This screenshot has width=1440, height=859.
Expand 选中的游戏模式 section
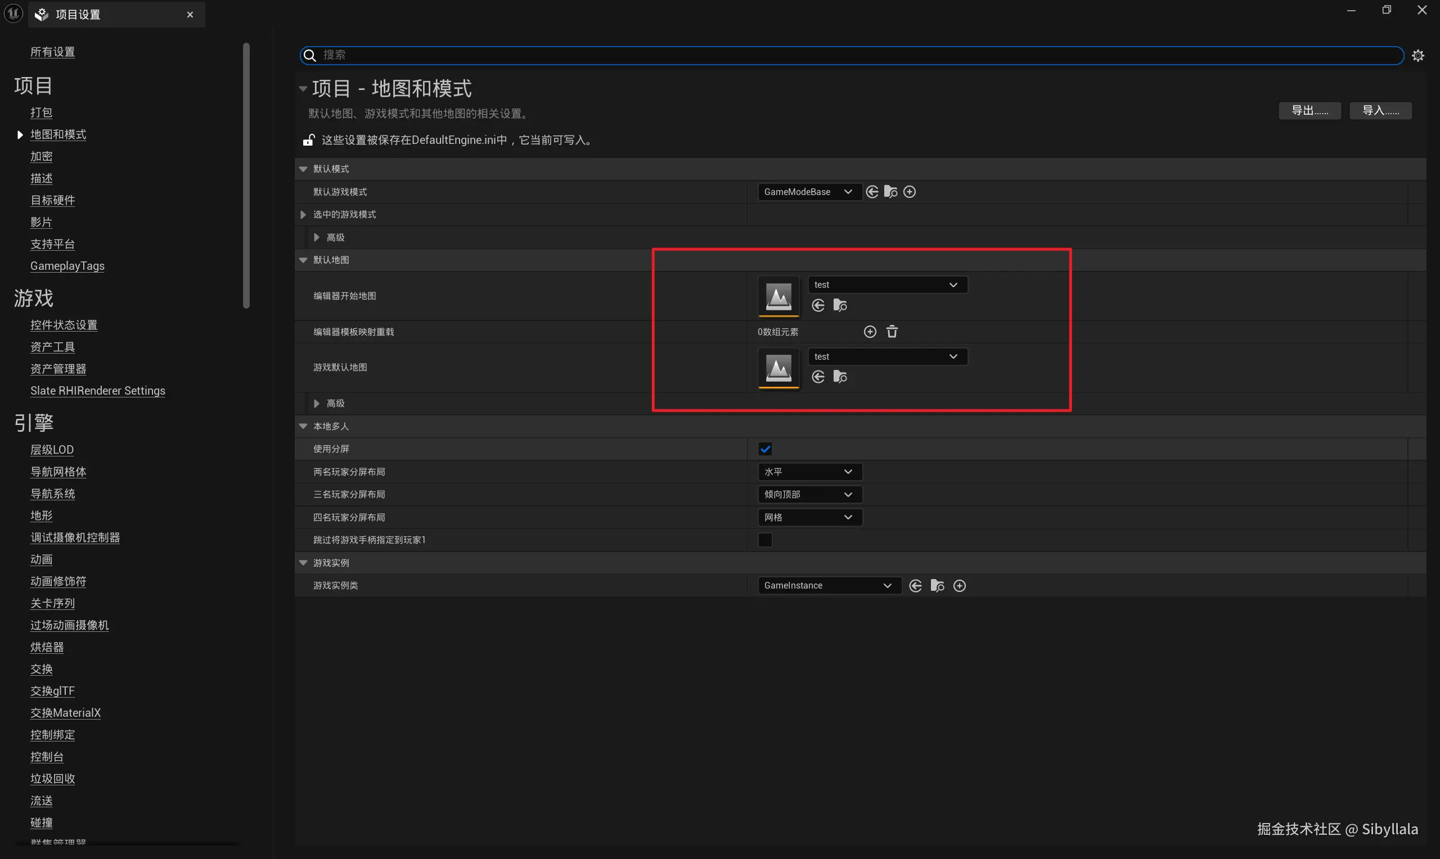(303, 215)
